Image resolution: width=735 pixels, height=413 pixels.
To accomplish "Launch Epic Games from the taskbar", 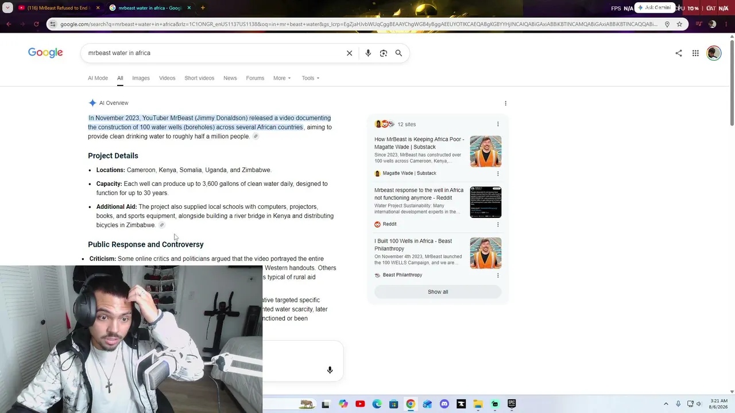I will coord(512,404).
